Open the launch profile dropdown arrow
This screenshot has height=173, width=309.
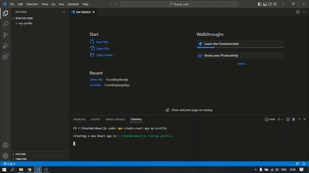point(282,119)
